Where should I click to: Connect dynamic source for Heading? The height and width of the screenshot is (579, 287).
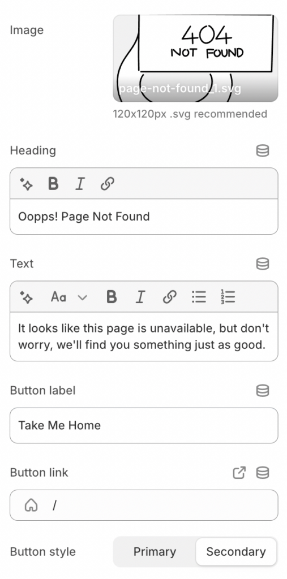coord(263,150)
